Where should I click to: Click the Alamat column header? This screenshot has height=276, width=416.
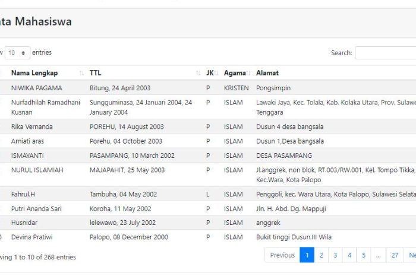coord(267,73)
